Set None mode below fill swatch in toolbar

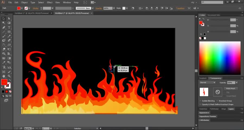pos(10,92)
